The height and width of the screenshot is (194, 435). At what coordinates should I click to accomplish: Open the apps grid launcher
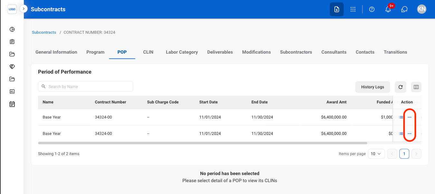point(353,9)
